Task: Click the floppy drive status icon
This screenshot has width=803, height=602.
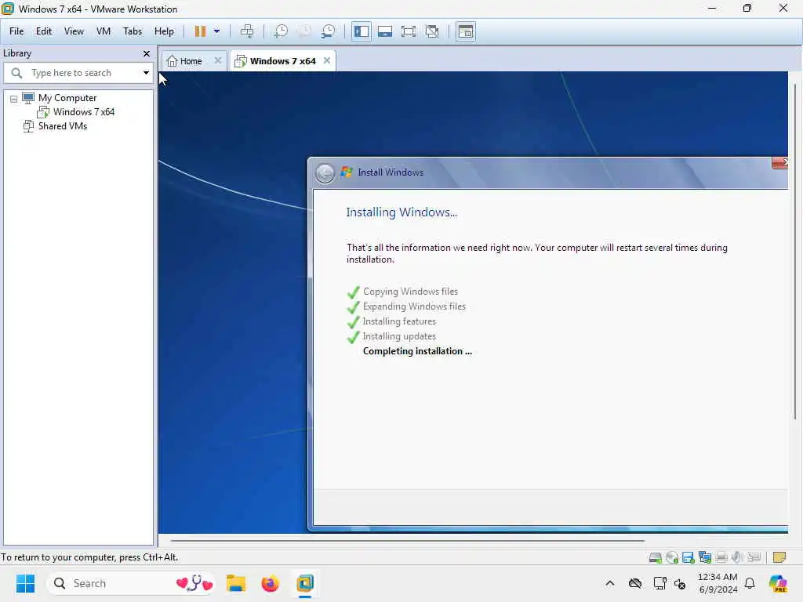Action: (x=689, y=557)
